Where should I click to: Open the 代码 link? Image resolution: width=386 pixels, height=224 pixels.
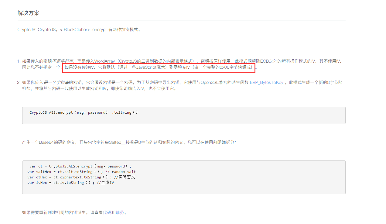[107, 212]
